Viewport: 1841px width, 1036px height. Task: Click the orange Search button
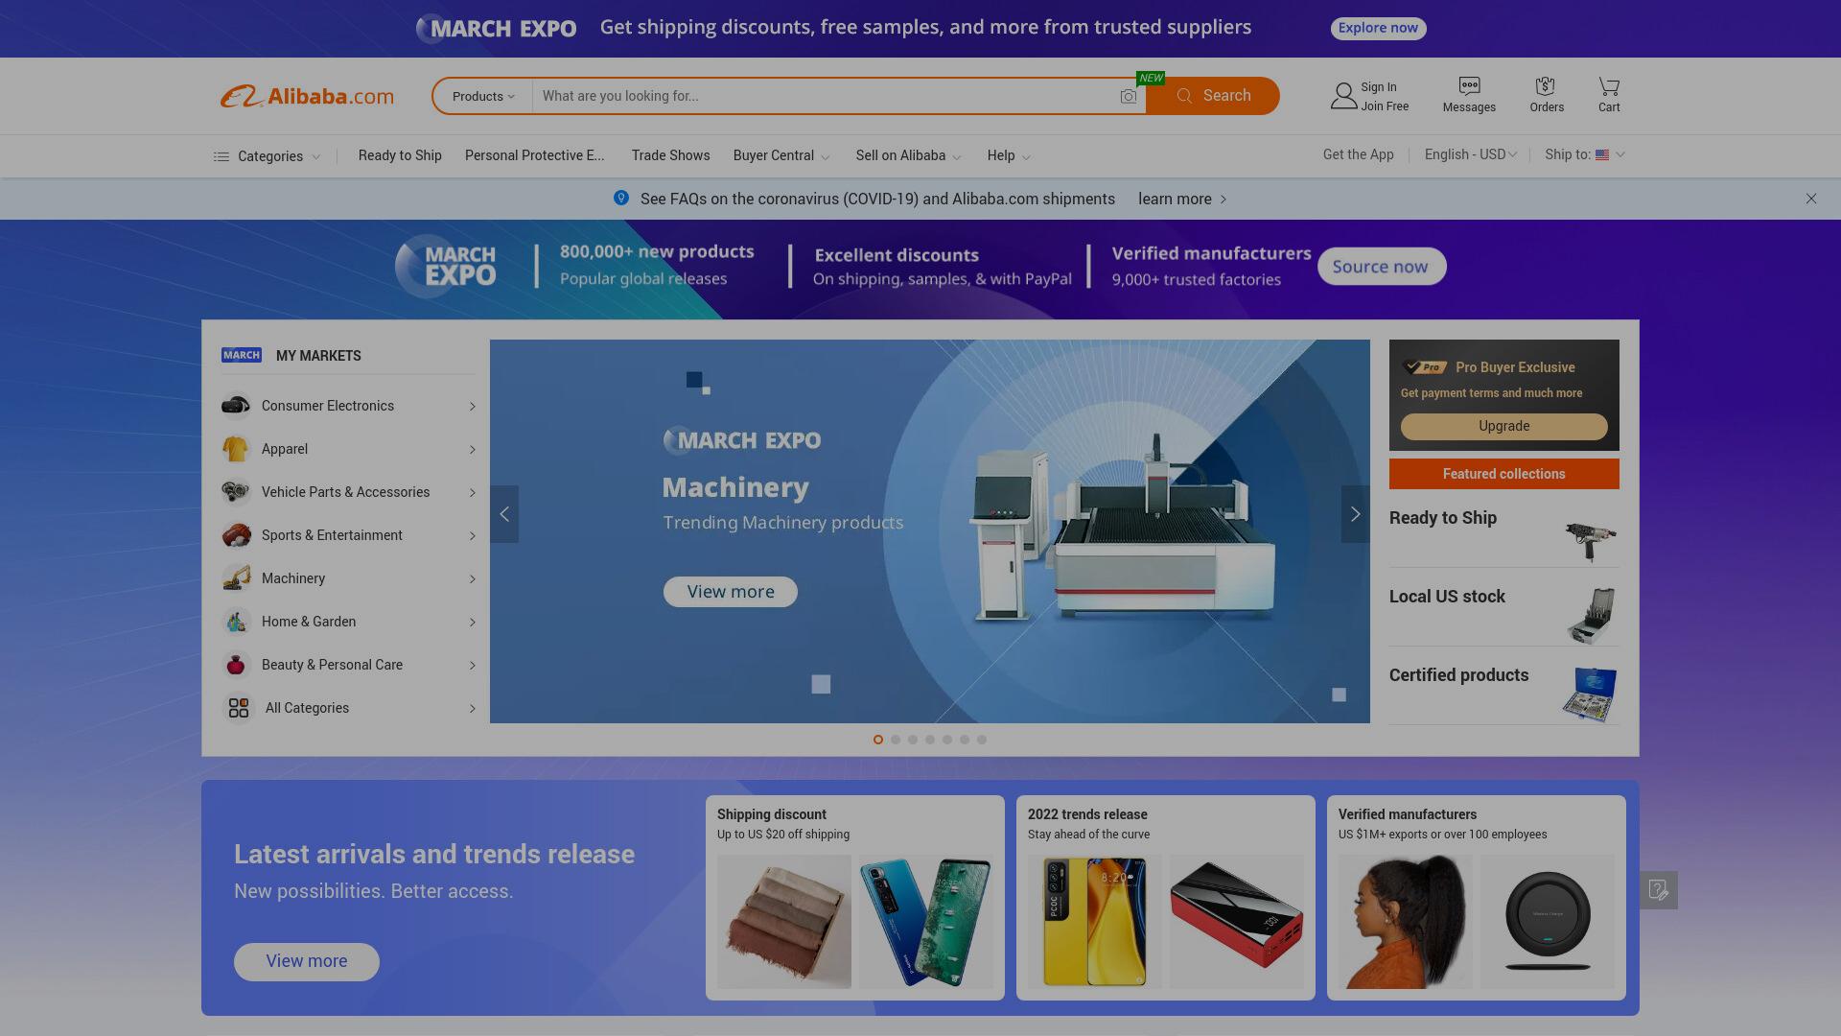click(1213, 96)
